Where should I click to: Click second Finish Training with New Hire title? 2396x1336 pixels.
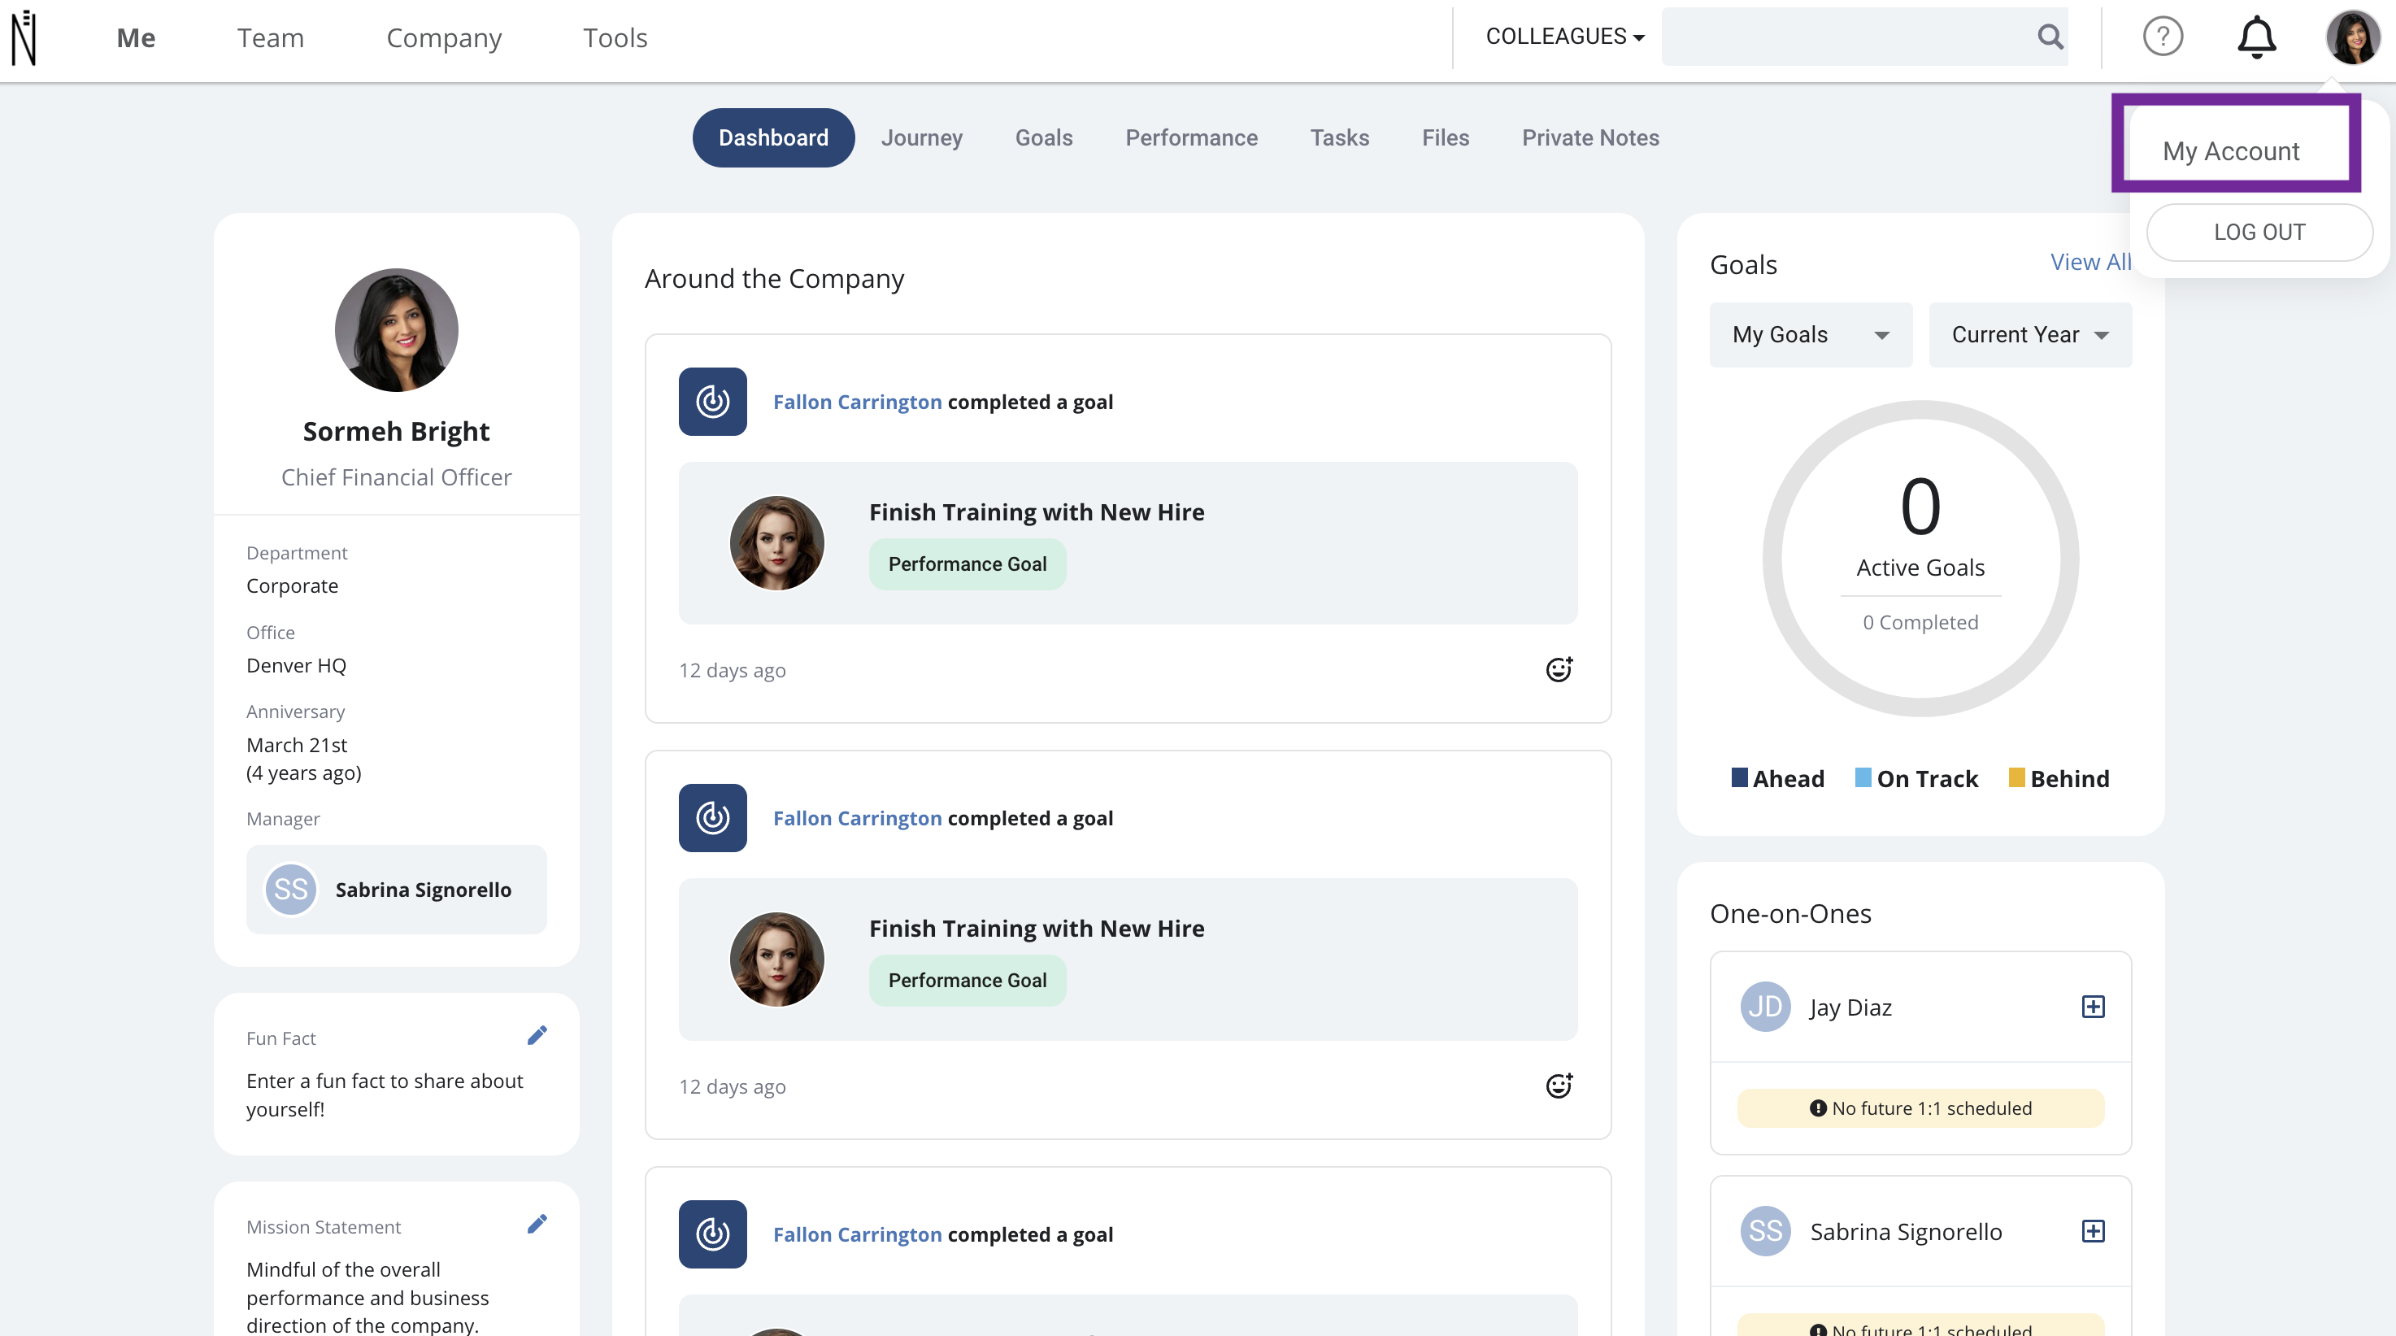pyautogui.click(x=1036, y=928)
